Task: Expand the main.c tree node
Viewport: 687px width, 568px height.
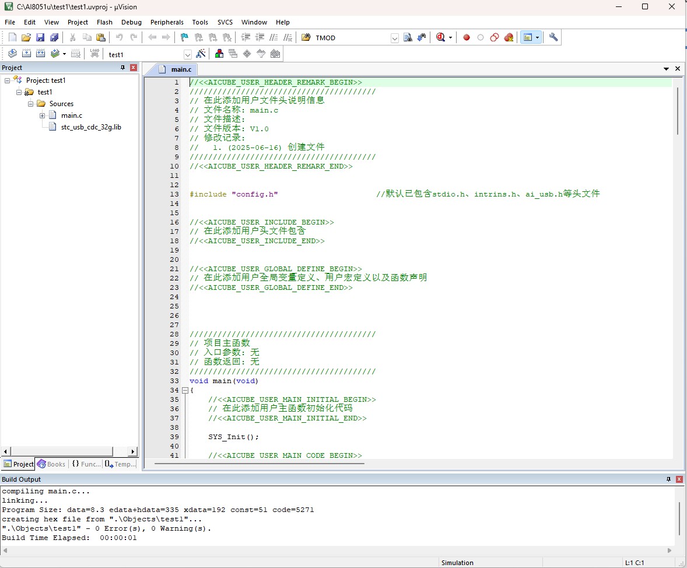Action: 42,115
